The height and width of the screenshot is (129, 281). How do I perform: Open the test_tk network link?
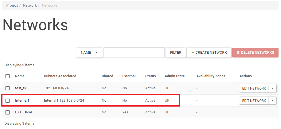tap(21, 88)
